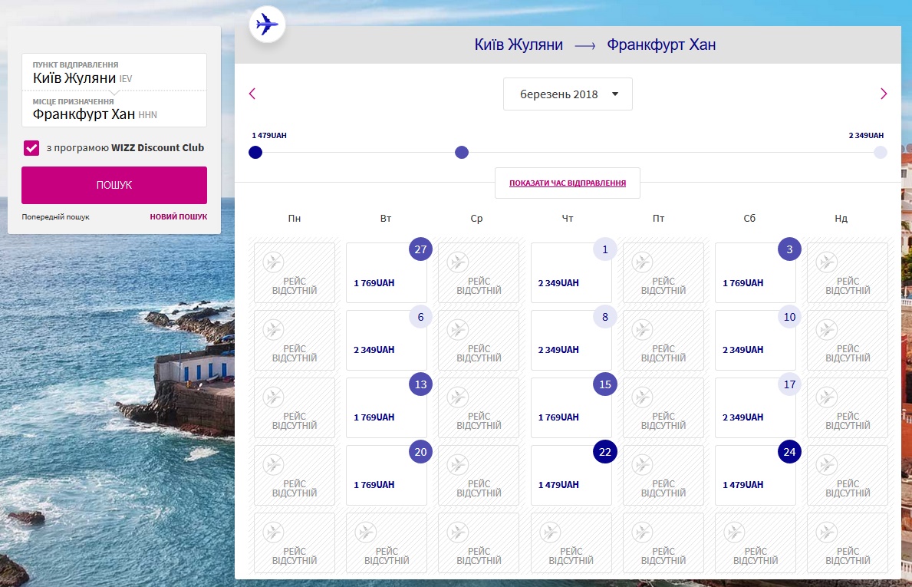Select date circle 3 on Saturday
This screenshot has width=912, height=587.
coord(789,249)
